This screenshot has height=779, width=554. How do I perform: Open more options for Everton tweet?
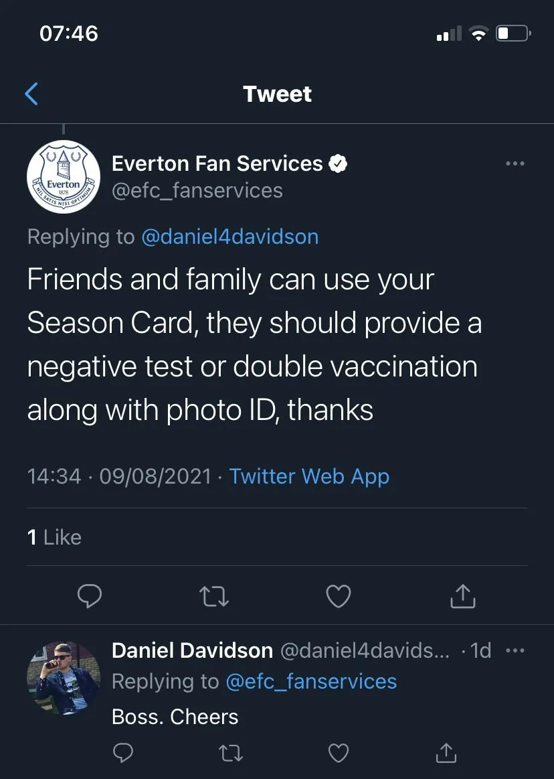pyautogui.click(x=515, y=163)
